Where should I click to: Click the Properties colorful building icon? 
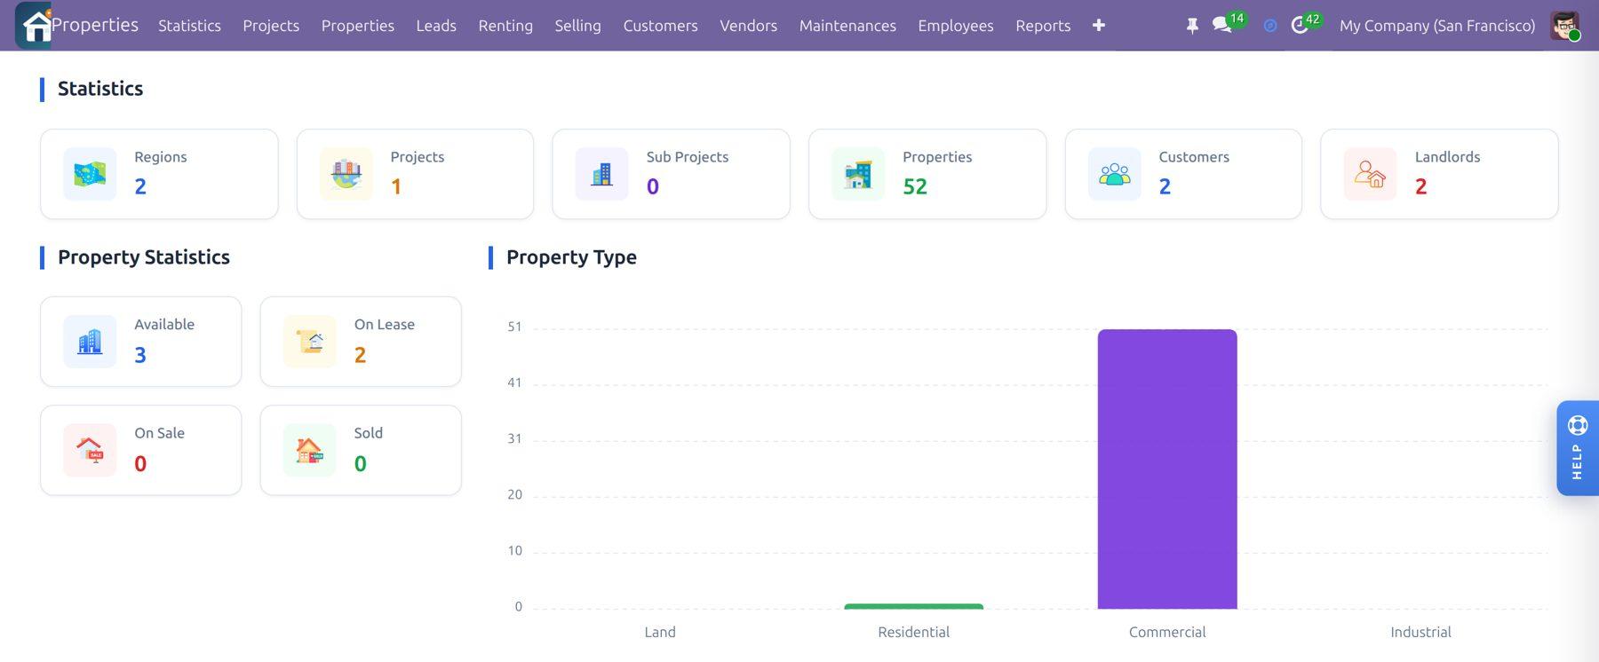coord(858,174)
